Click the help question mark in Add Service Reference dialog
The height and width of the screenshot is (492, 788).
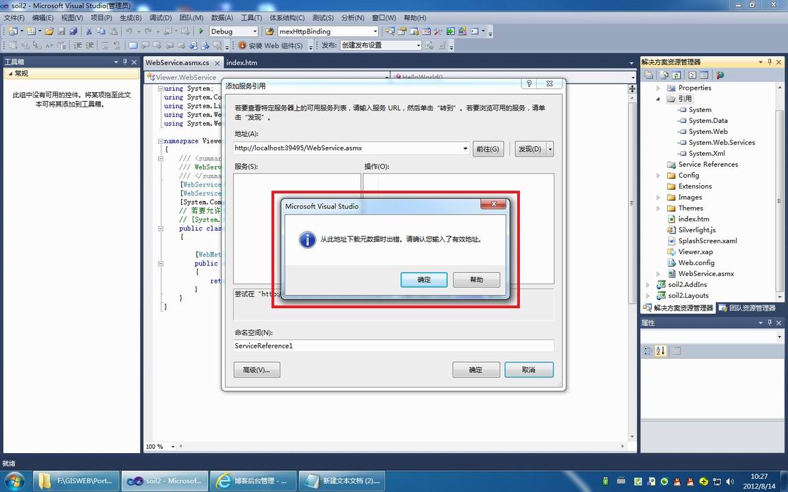click(x=529, y=83)
